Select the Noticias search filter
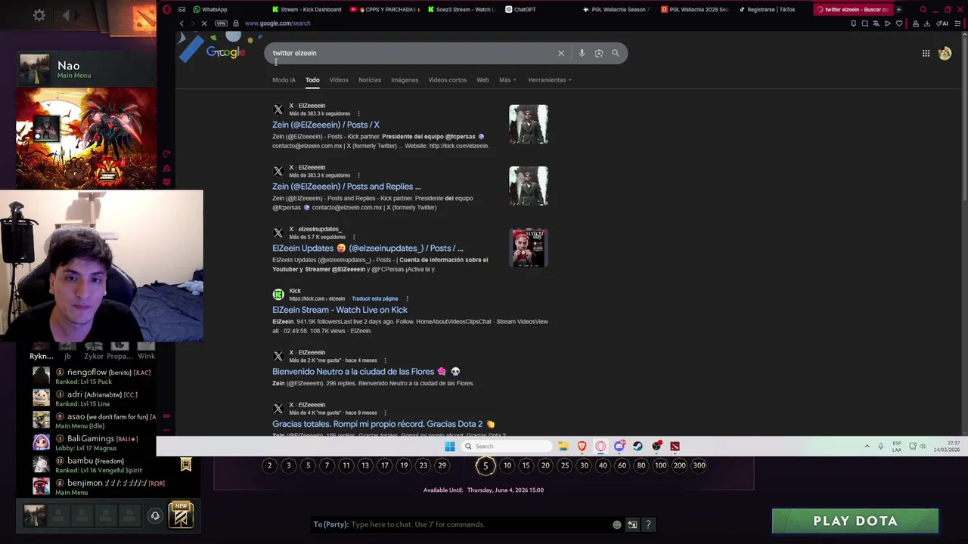 click(370, 80)
